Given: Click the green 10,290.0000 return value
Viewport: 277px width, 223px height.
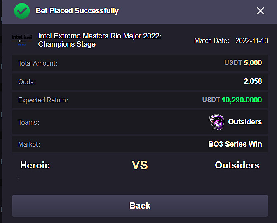Looking at the screenshot, I should coord(242,100).
